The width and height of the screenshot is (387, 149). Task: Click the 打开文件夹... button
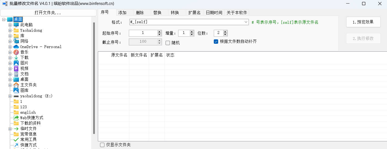coord(48,13)
